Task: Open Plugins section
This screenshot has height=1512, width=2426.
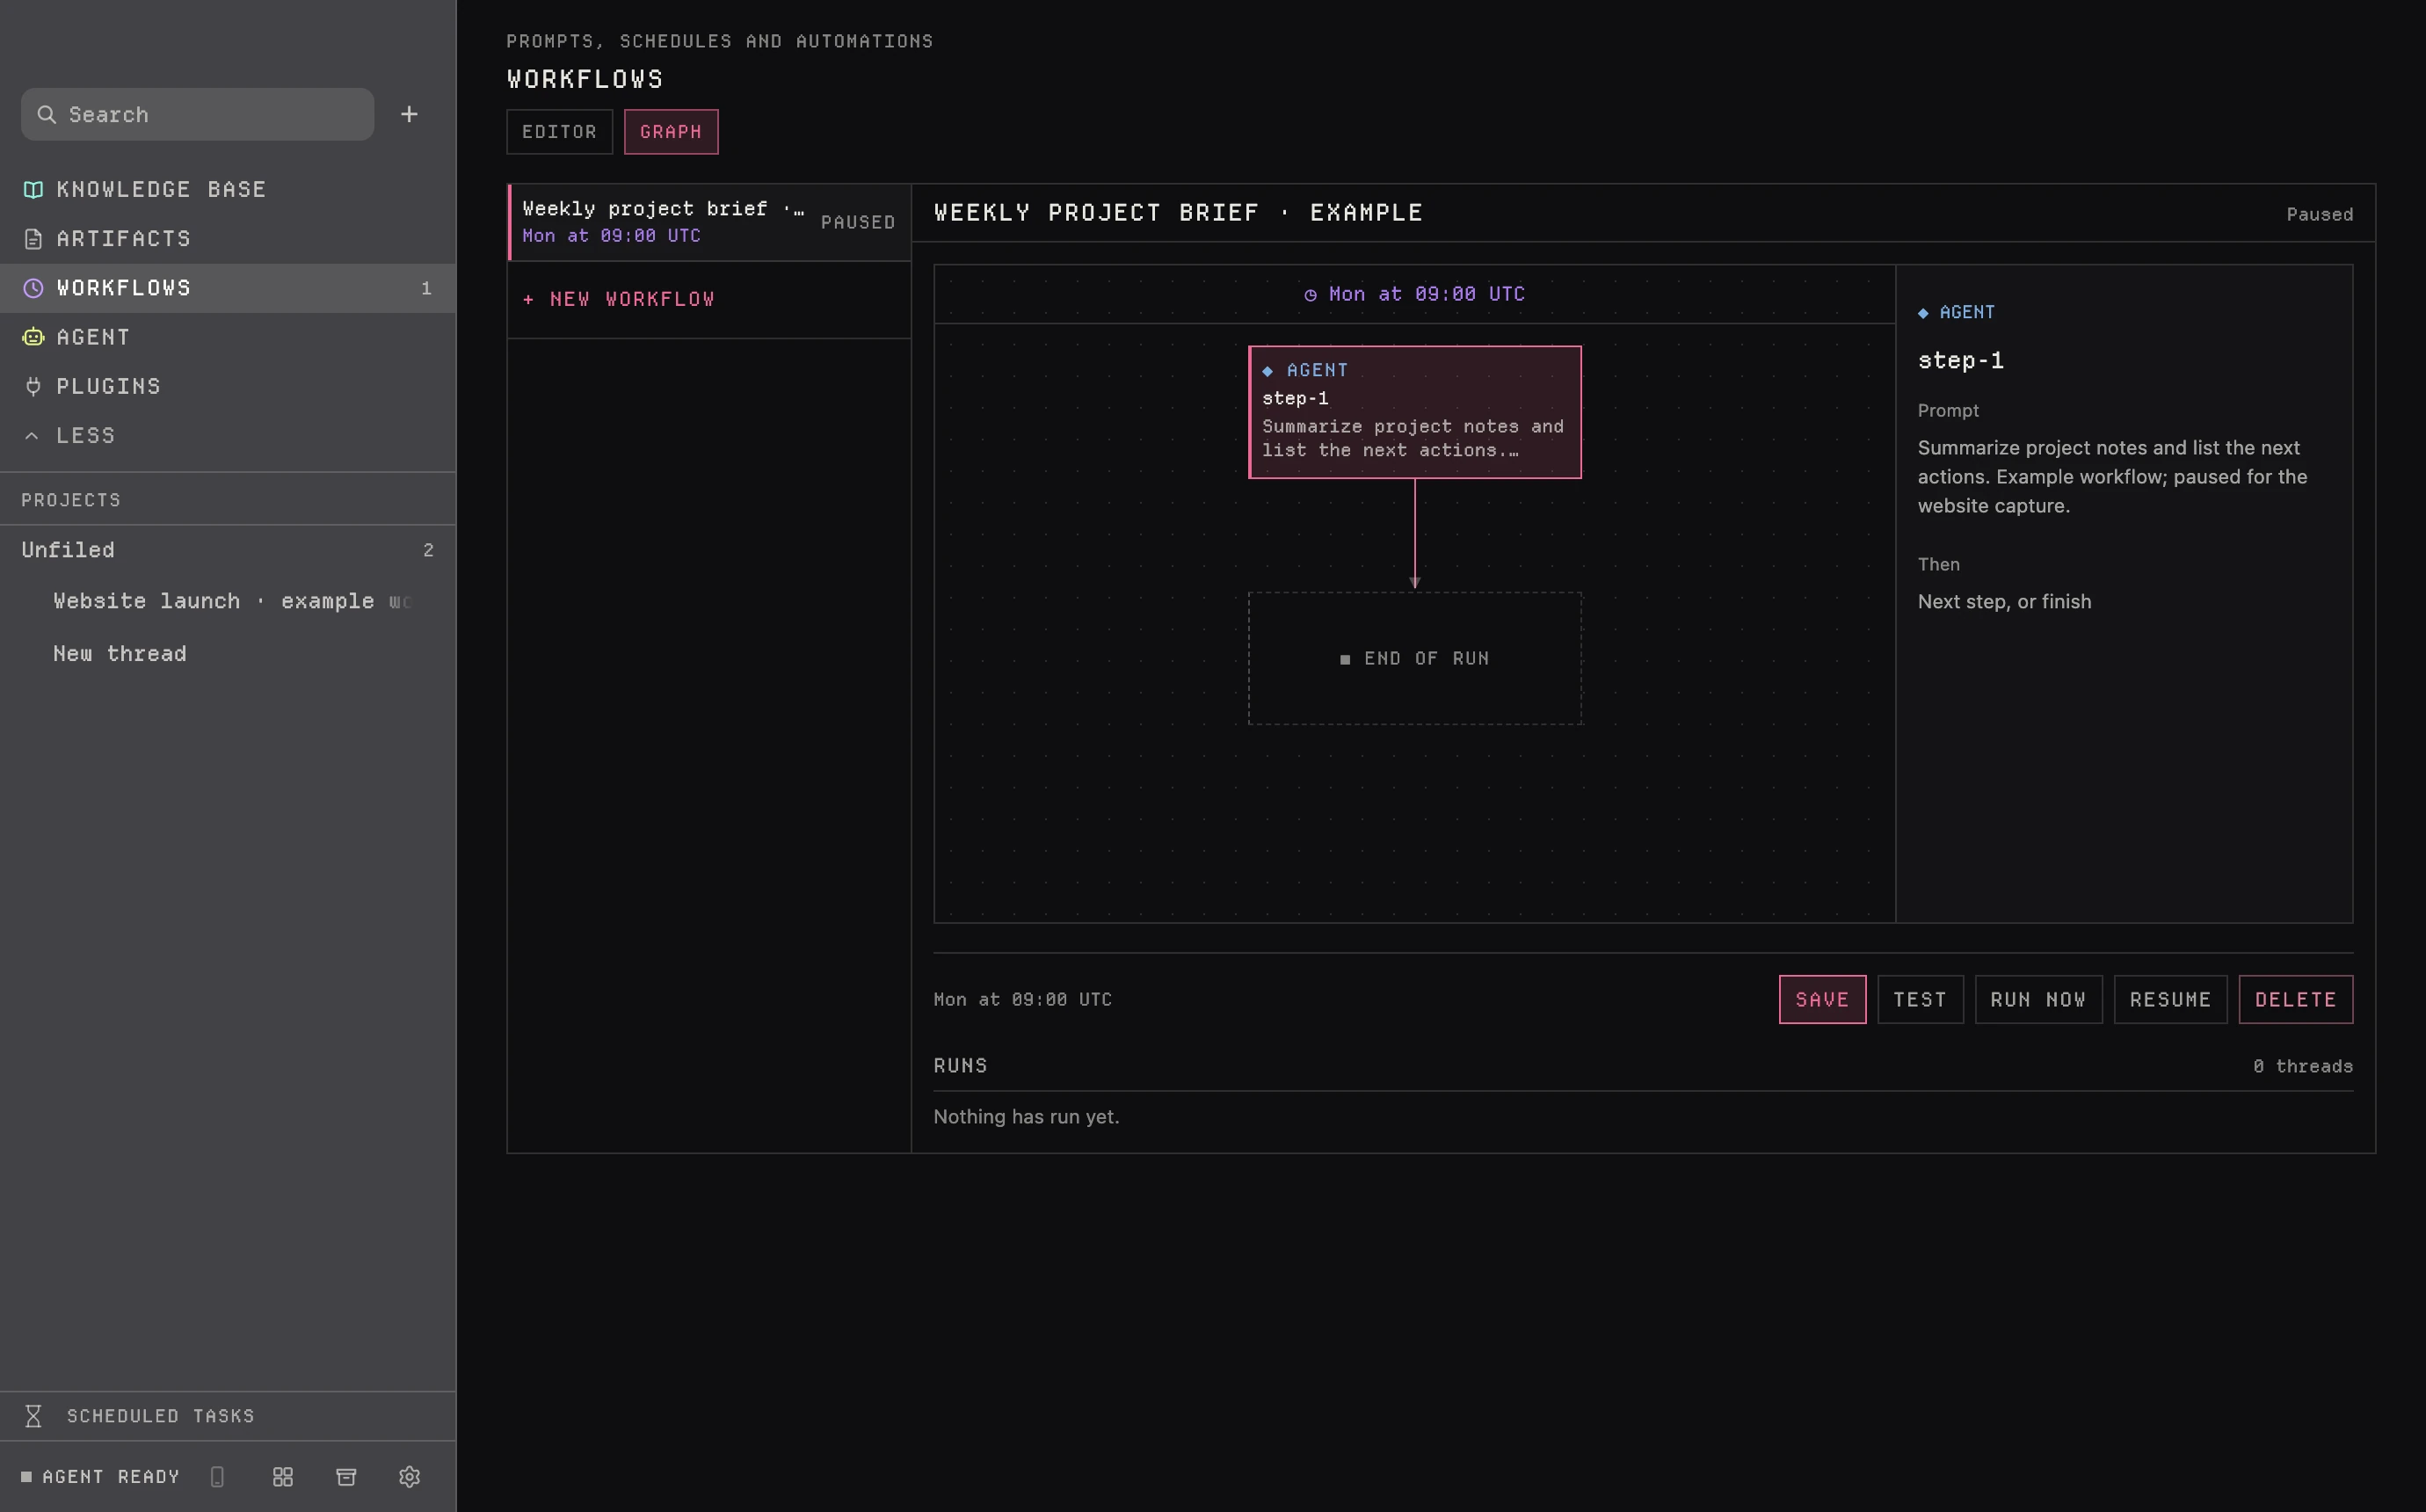Action: [228, 386]
